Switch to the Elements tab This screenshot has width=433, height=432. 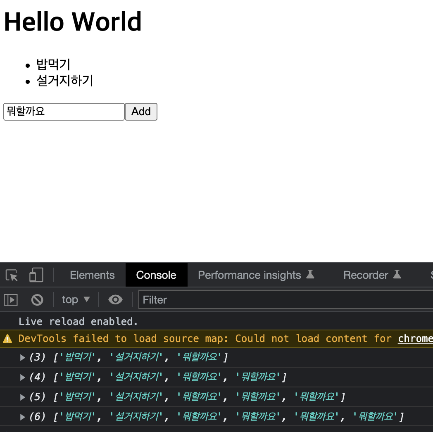coord(92,275)
